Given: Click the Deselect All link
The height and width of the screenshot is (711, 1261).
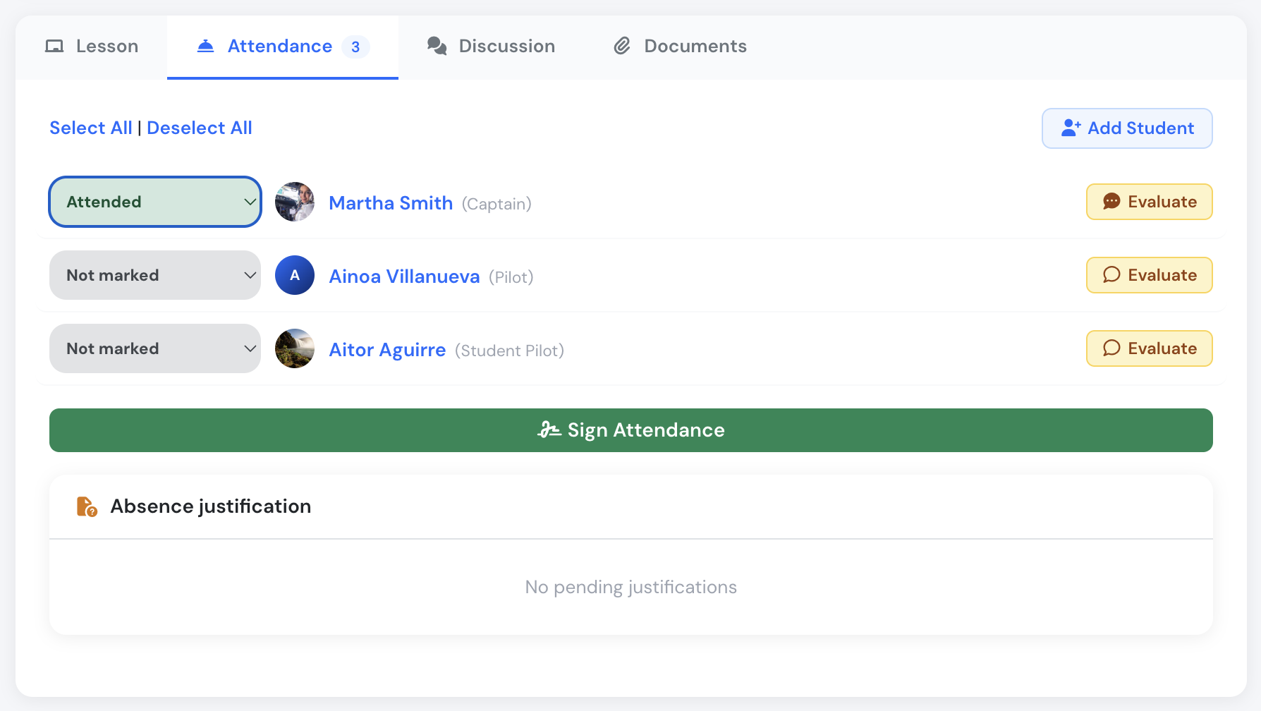Looking at the screenshot, I should (x=200, y=128).
